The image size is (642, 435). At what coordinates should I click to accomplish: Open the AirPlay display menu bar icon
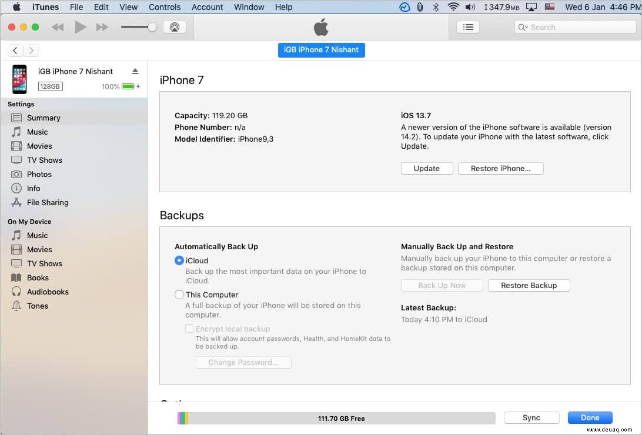(531, 7)
